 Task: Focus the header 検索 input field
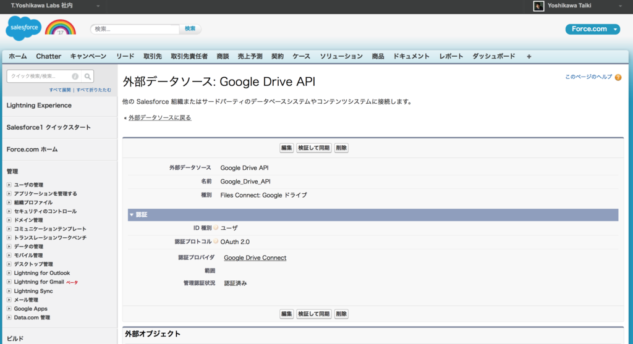135,29
